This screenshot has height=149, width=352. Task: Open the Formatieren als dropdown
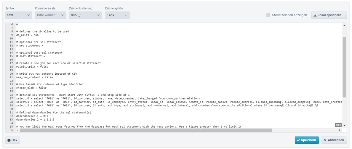[x=50, y=15]
